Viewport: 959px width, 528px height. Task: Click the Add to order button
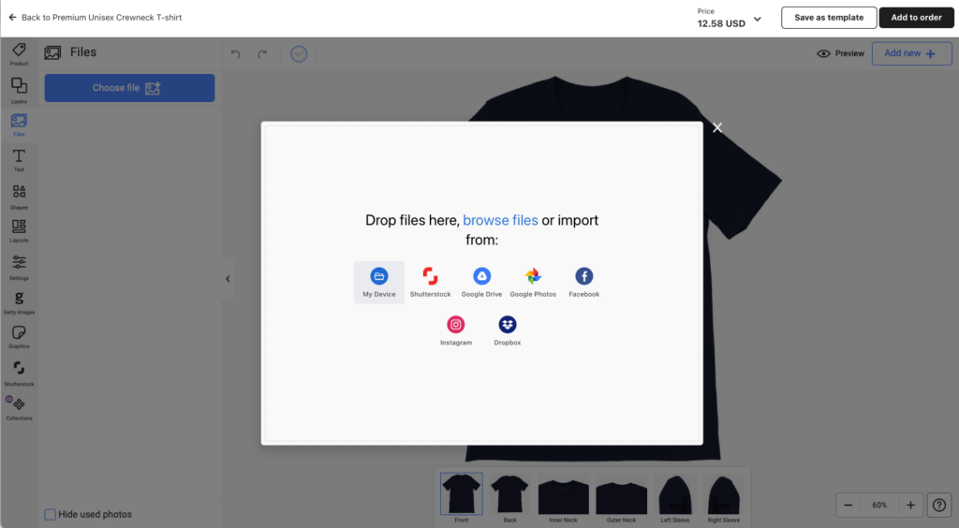coord(916,18)
